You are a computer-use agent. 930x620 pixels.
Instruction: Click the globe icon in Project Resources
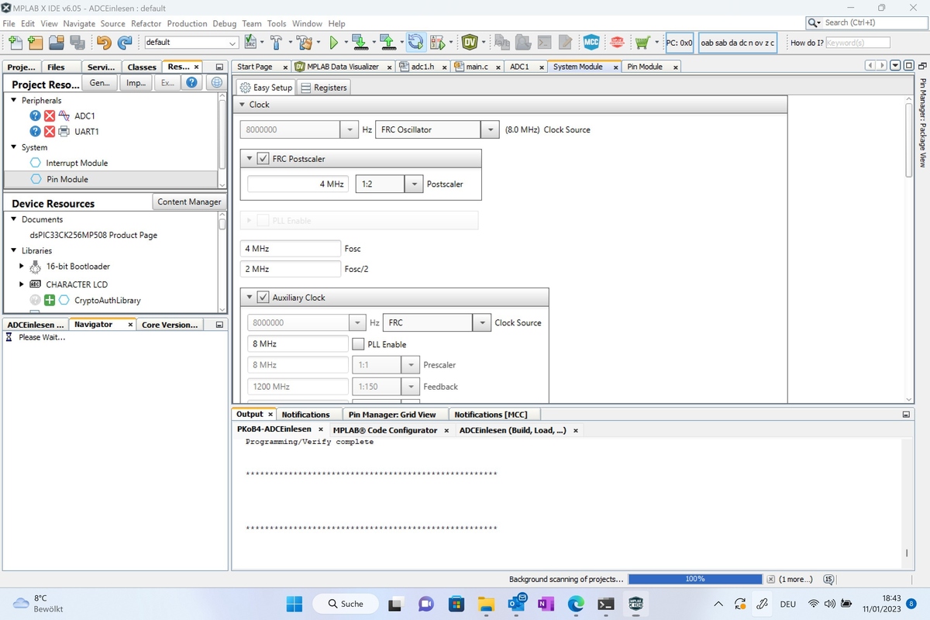(217, 82)
